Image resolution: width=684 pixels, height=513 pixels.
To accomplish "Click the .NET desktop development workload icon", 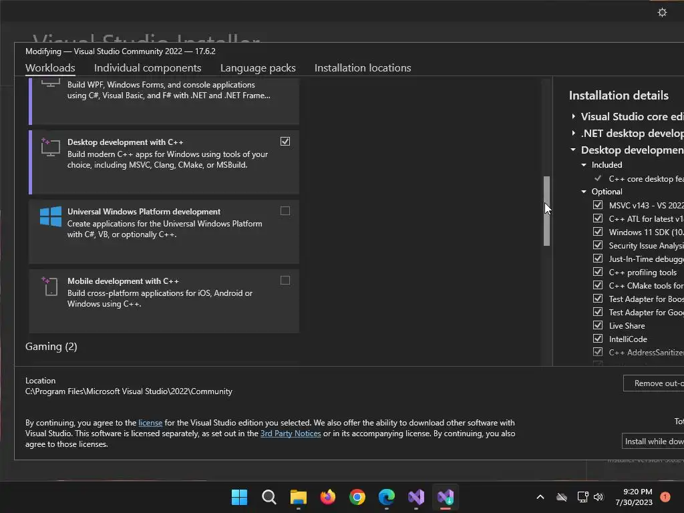I will [x=51, y=83].
